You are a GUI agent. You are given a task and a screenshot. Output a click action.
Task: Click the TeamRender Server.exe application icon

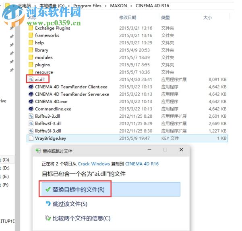tap(31, 94)
